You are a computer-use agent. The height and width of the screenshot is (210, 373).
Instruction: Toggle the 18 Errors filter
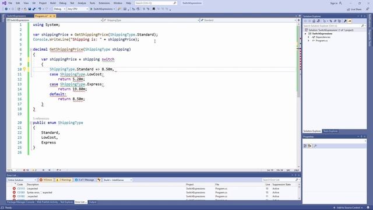tap(46, 180)
